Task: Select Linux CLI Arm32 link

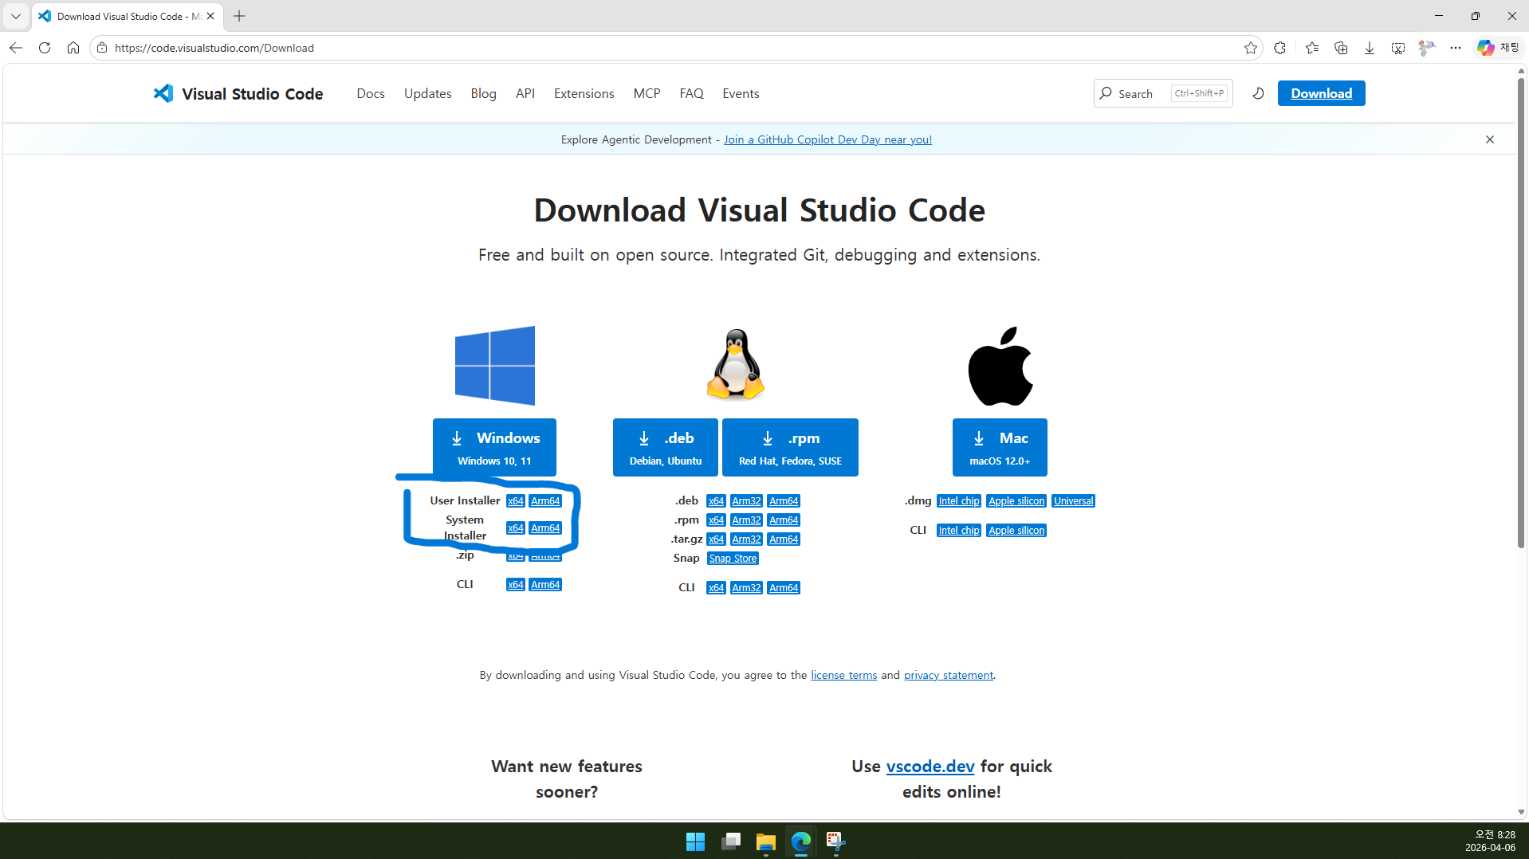Action: point(747,588)
